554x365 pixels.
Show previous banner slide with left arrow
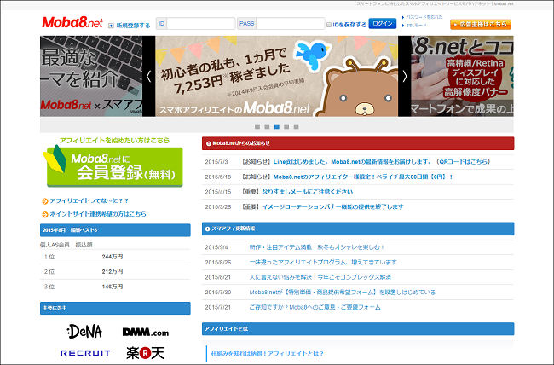click(149, 76)
